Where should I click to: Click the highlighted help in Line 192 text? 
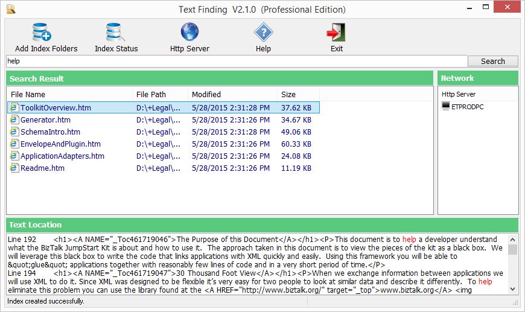click(x=409, y=240)
